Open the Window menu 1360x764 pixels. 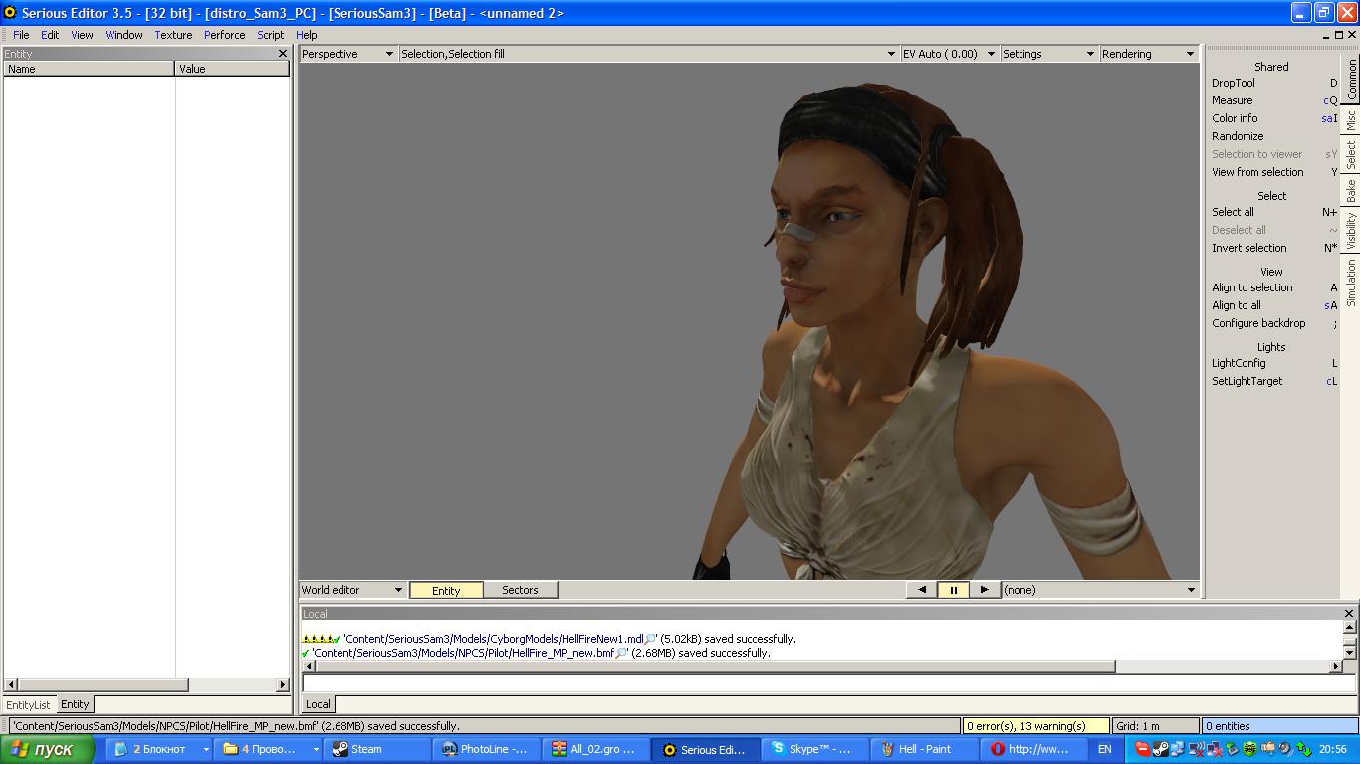tap(124, 35)
